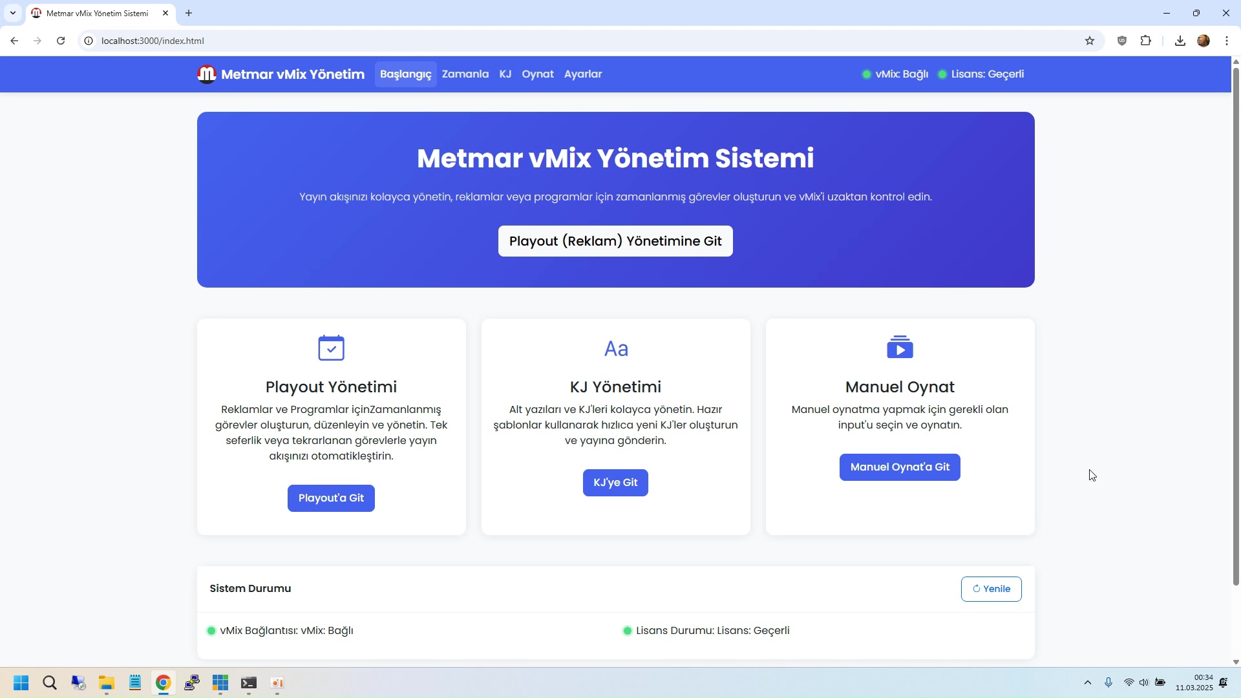
Task: Click the 'Manuel Oynat' card title
Action: (x=900, y=387)
